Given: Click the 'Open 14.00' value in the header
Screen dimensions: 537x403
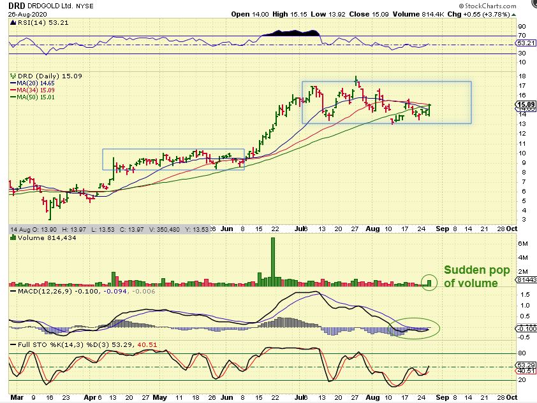Looking at the screenshot, I should 250,14.
